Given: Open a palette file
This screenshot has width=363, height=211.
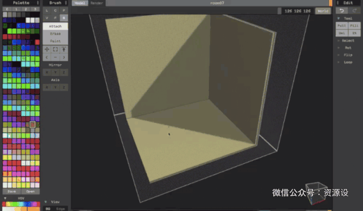Looking at the screenshot, I should [30, 191].
